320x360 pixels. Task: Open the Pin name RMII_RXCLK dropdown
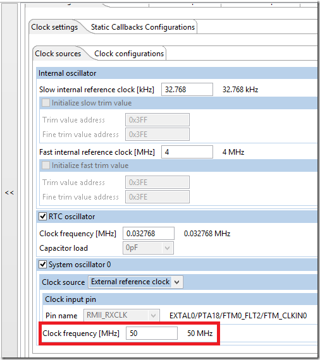(x=121, y=315)
